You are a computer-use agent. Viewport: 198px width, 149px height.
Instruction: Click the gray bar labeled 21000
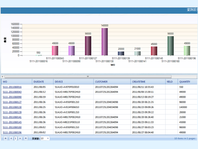pyautogui.click(x=137, y=53)
